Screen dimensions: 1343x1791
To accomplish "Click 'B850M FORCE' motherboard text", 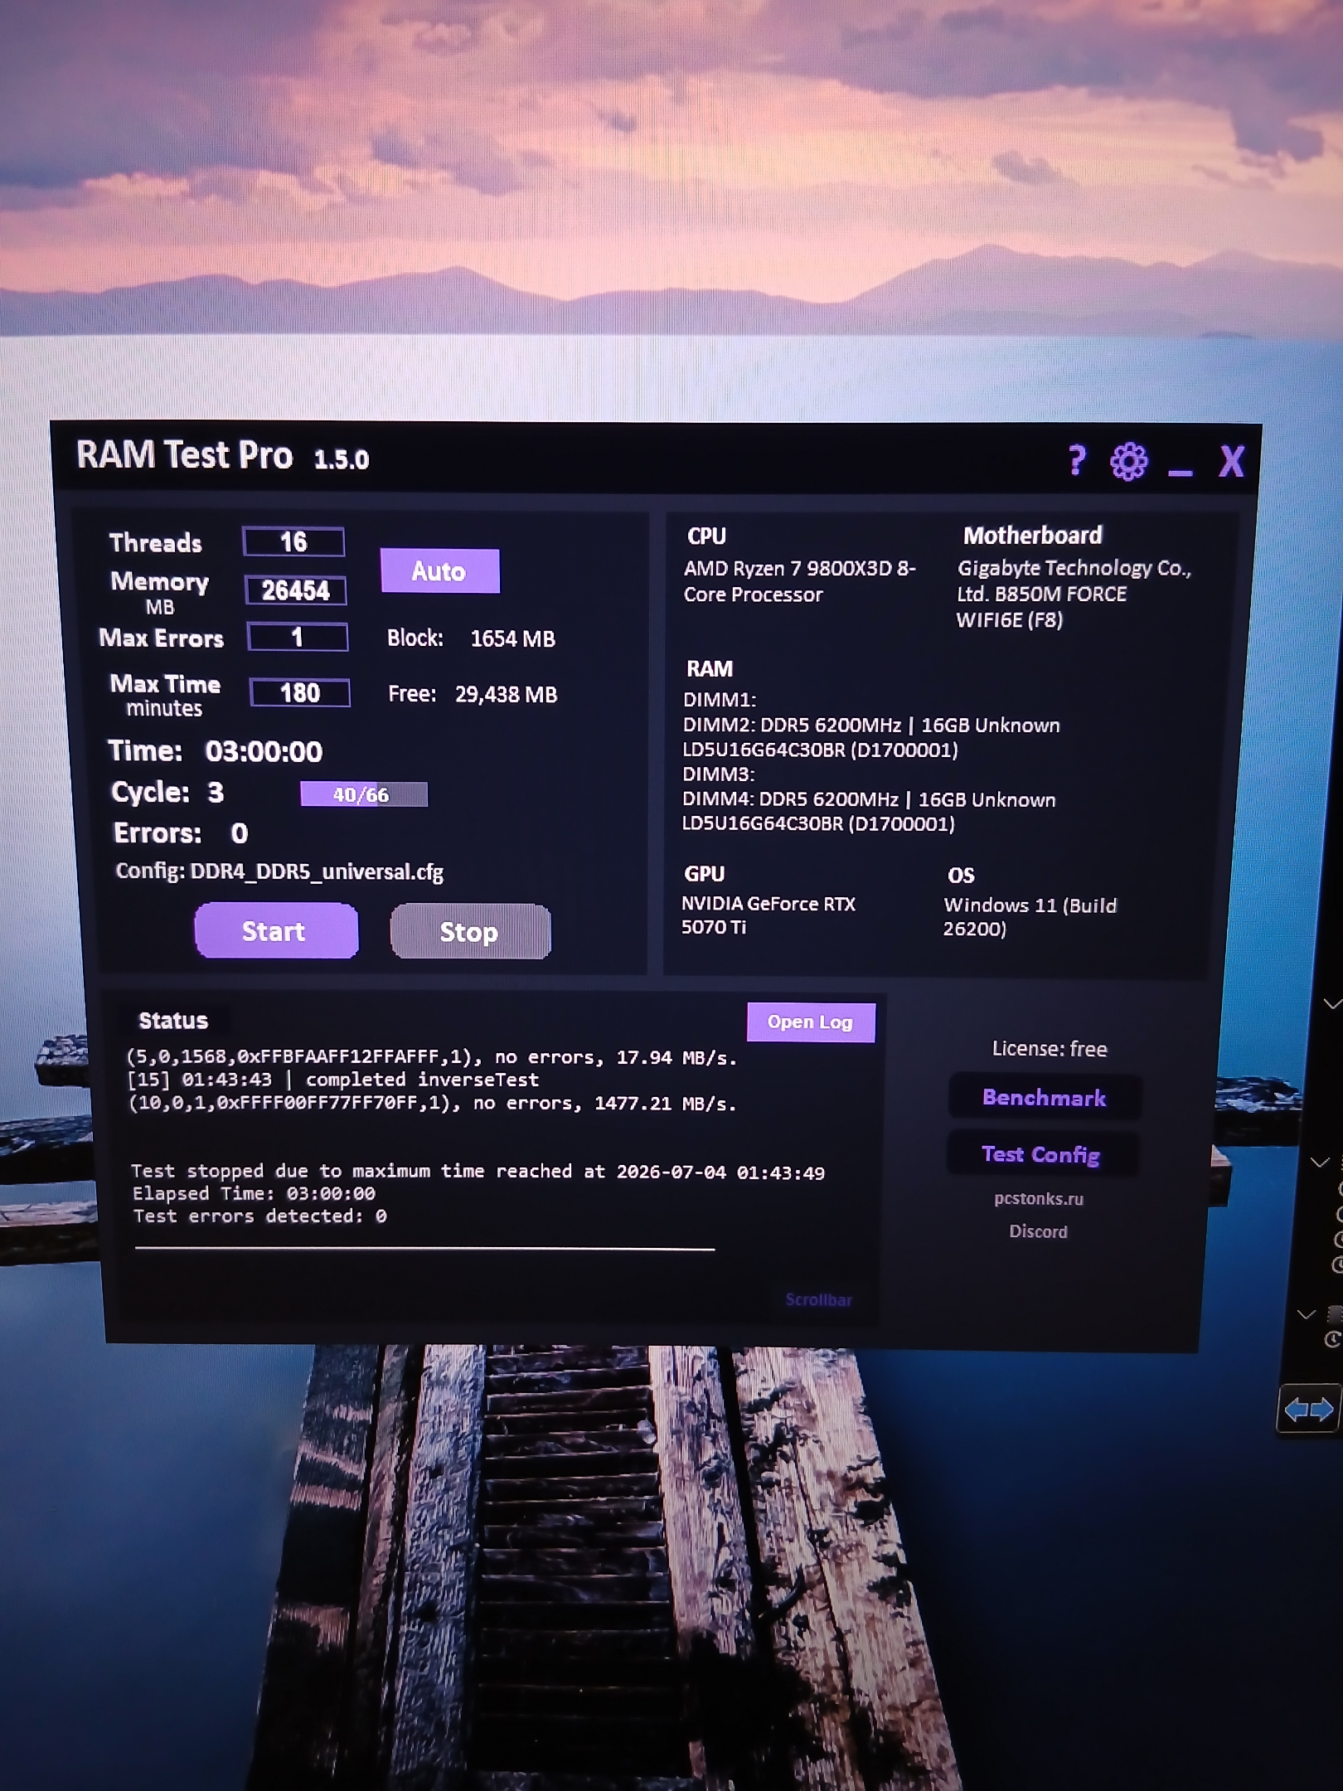I will [1060, 594].
